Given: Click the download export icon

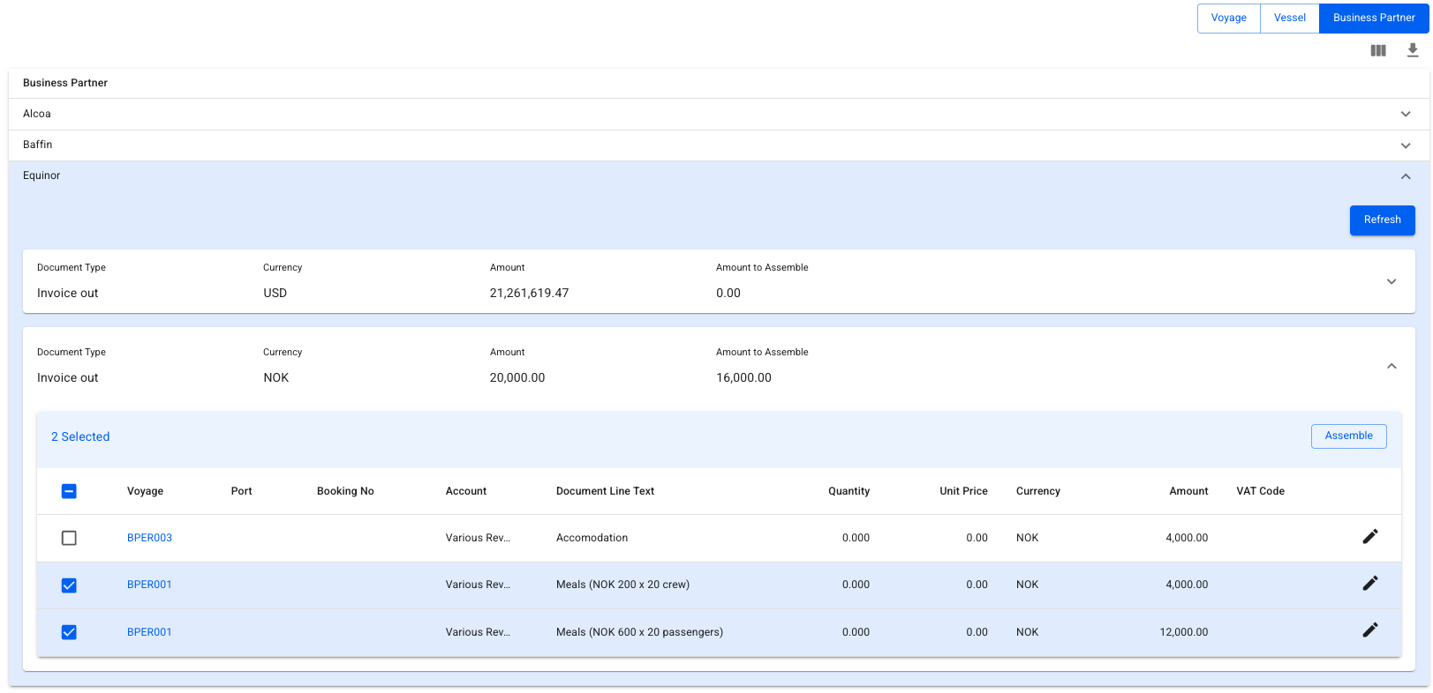Looking at the screenshot, I should pos(1413,50).
